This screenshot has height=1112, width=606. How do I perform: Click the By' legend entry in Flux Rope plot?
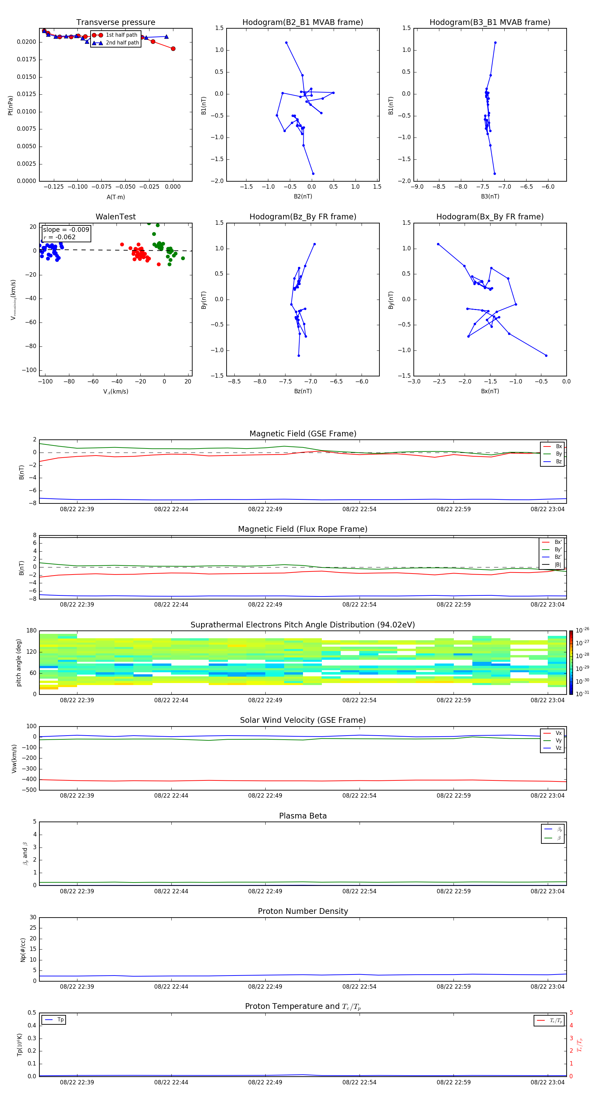pos(552,550)
